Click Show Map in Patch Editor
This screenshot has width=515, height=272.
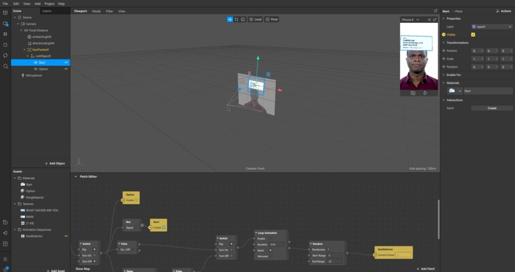[x=83, y=269]
